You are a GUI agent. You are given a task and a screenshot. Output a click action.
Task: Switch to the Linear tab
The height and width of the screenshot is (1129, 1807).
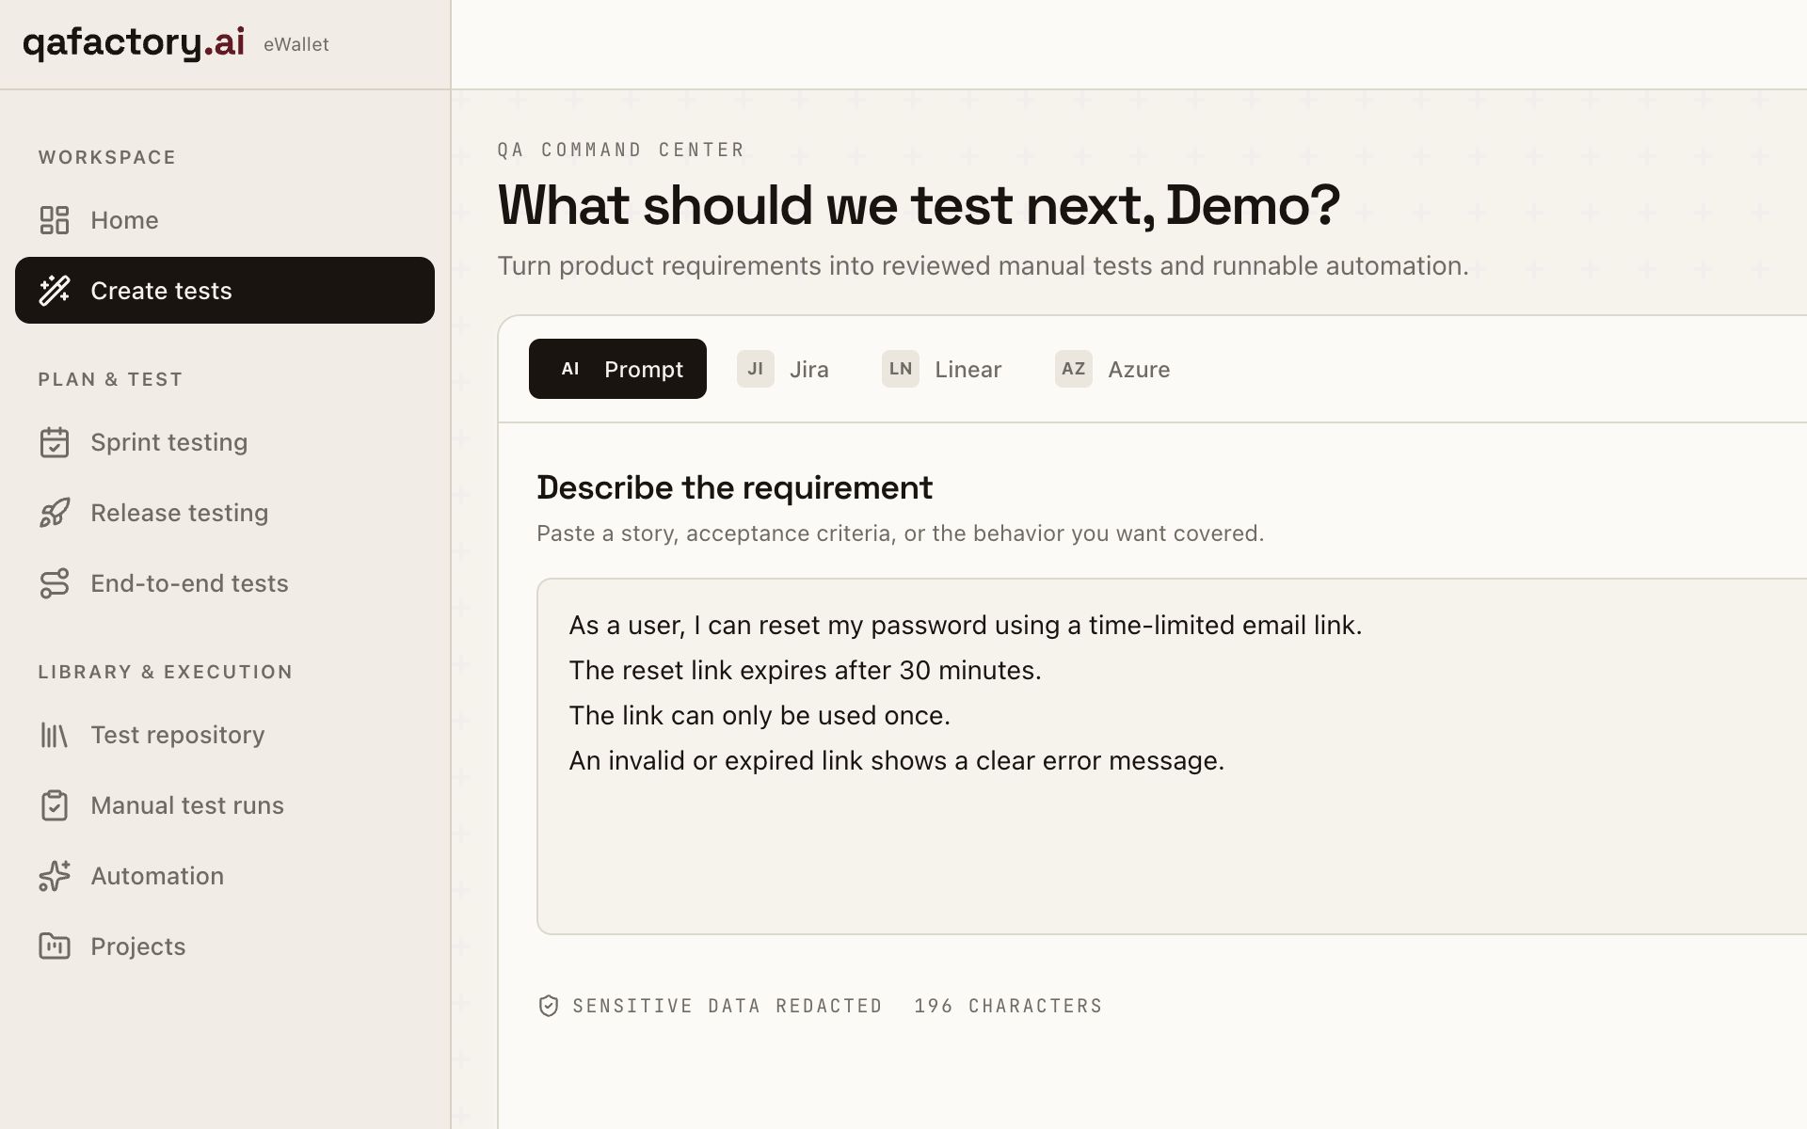click(942, 369)
